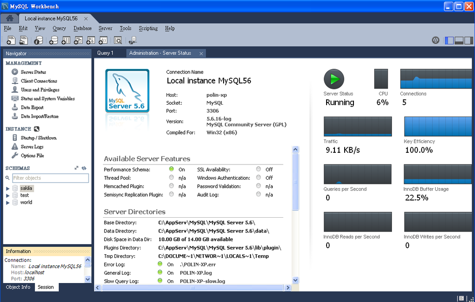The image size is (475, 302).
Task: Open Users and Privileges section
Action: pos(40,90)
